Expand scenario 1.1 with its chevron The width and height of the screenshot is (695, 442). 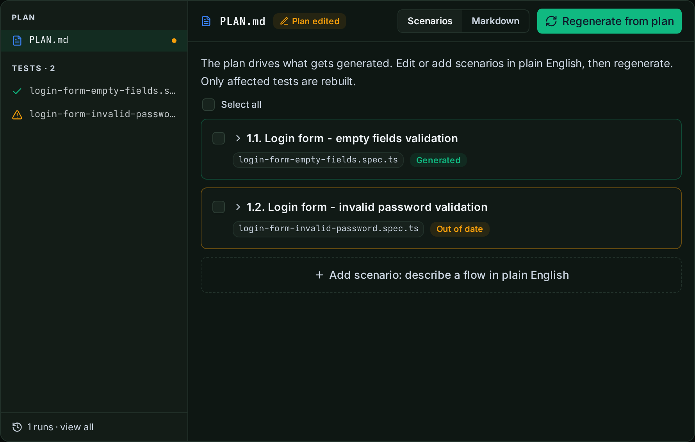[x=238, y=138]
